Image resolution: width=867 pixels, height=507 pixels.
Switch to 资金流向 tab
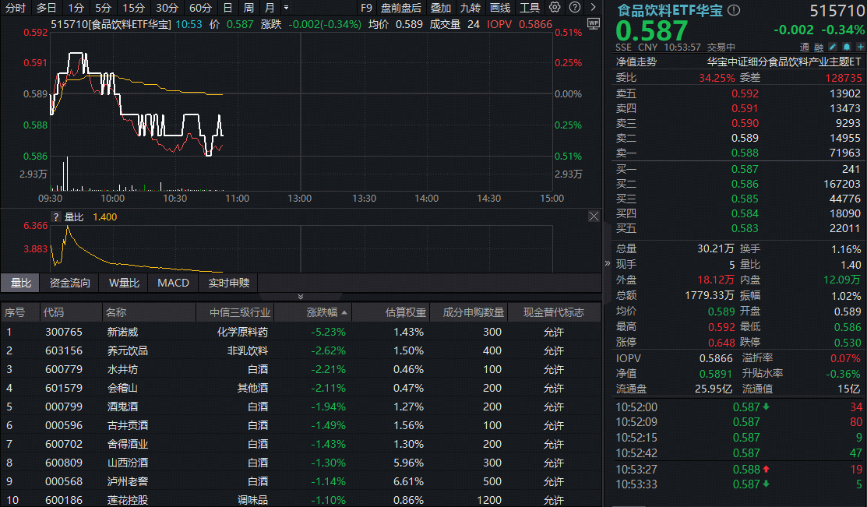coord(70,283)
